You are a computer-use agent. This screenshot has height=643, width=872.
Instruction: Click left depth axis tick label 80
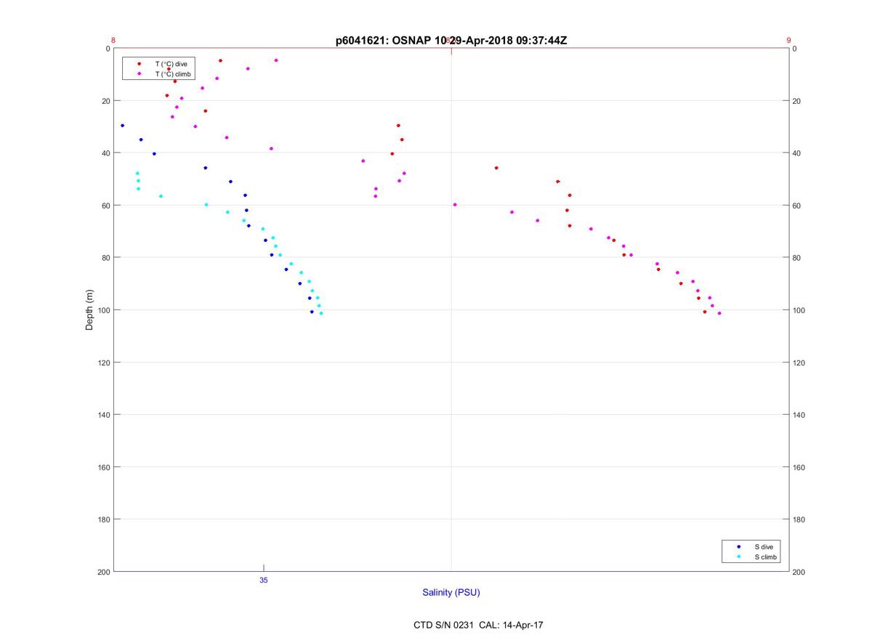point(105,258)
